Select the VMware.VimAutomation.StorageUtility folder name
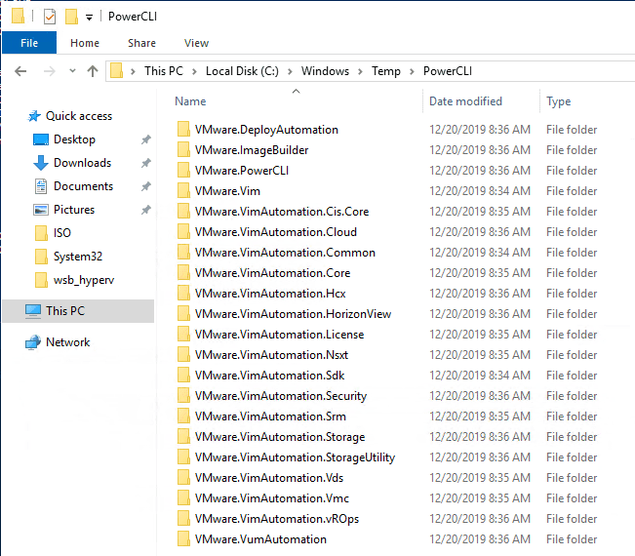Image resolution: width=635 pixels, height=556 pixels. (295, 457)
